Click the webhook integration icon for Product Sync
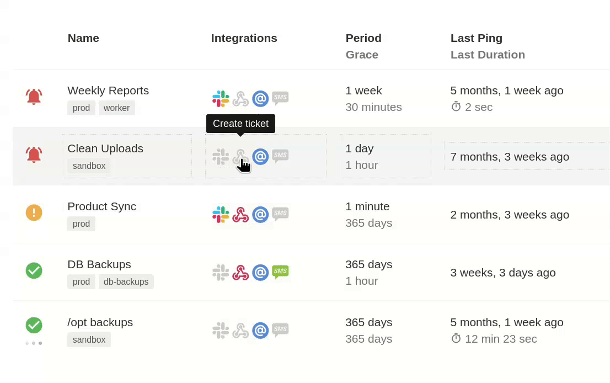The width and height of the screenshot is (610, 383). point(240,214)
